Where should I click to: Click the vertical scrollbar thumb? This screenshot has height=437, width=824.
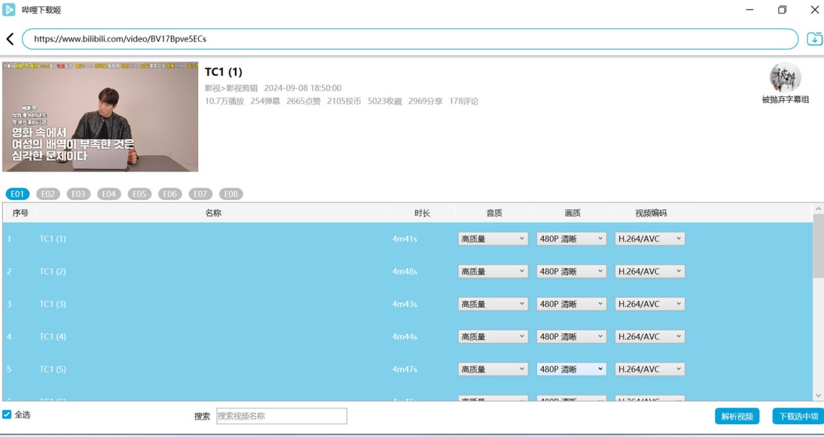818,245
